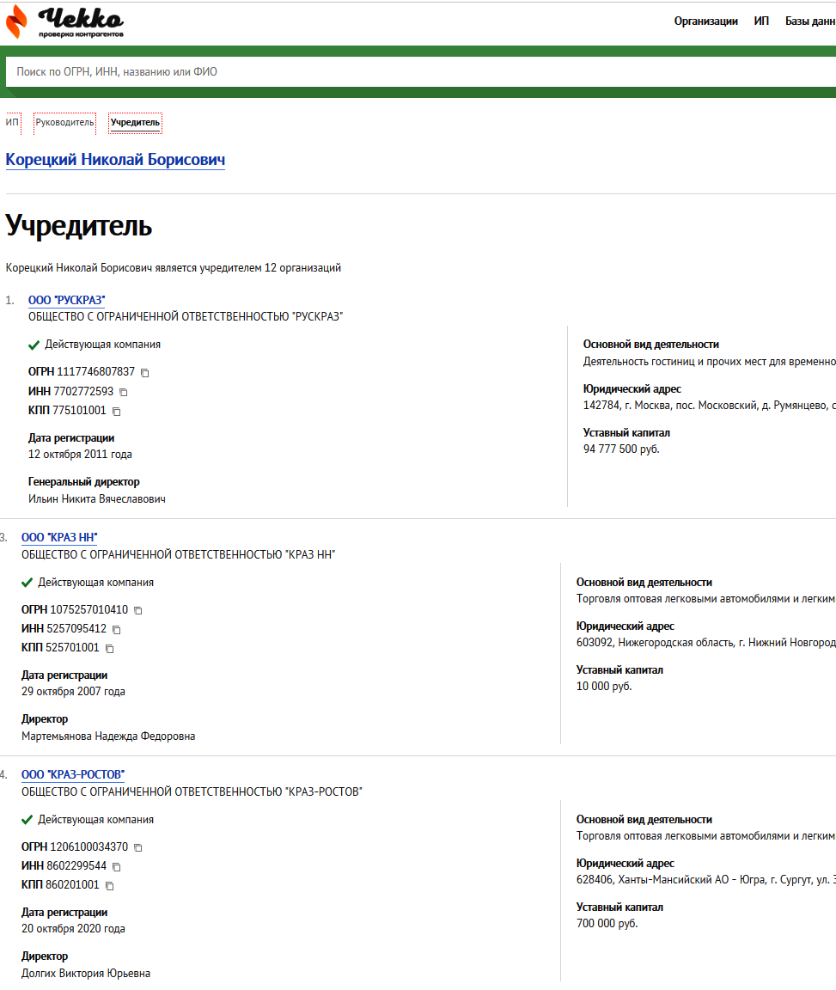Copy ИНН 5257095412 using copy icon
This screenshot has width=836, height=990.
point(117,630)
